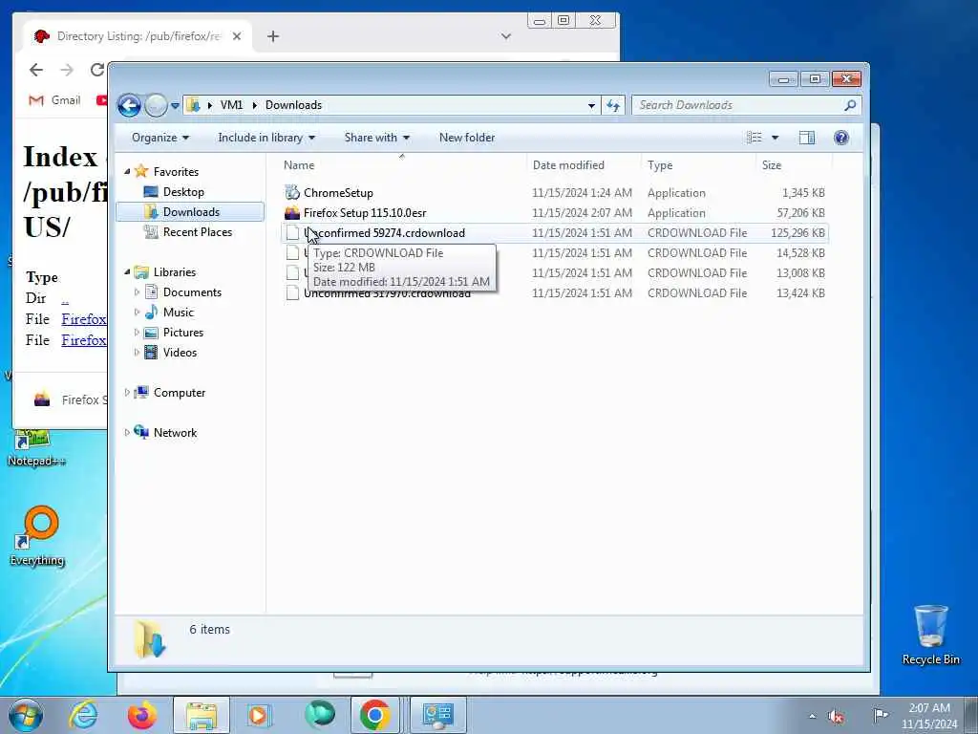Select the 13,008 KB crdownload file icon
Image resolution: width=978 pixels, height=734 pixels.
point(292,272)
